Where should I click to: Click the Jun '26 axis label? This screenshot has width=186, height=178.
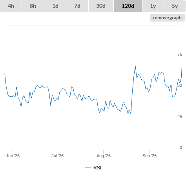point(13,156)
